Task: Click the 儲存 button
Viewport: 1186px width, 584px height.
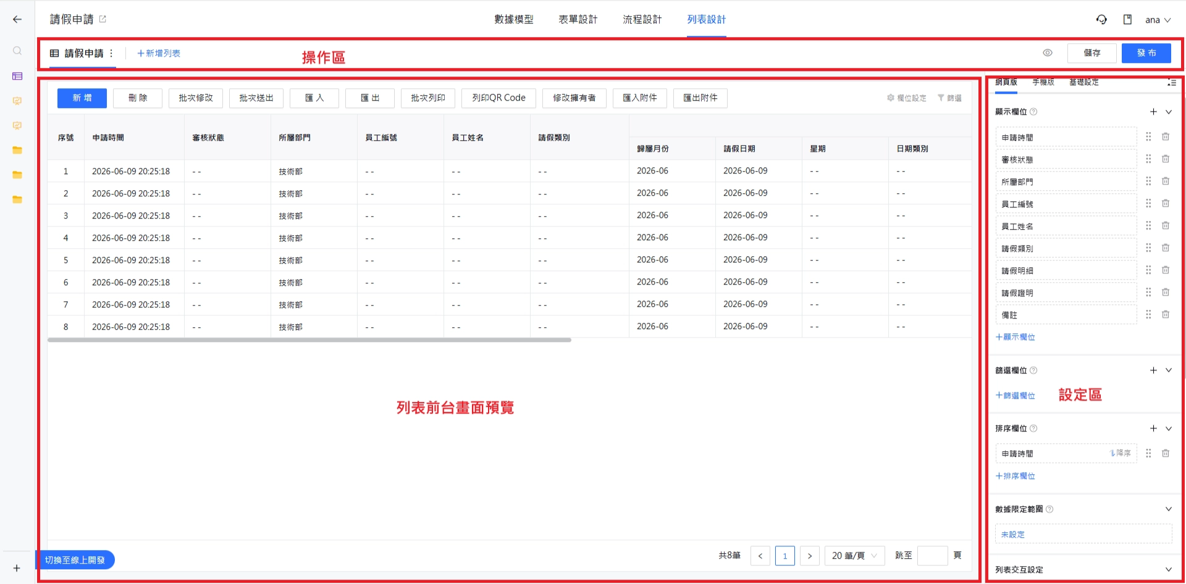Action: click(1092, 53)
